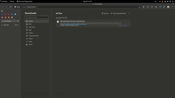Filter downloads by Images
The height and width of the screenshot is (98, 175).
(x=37, y=33)
